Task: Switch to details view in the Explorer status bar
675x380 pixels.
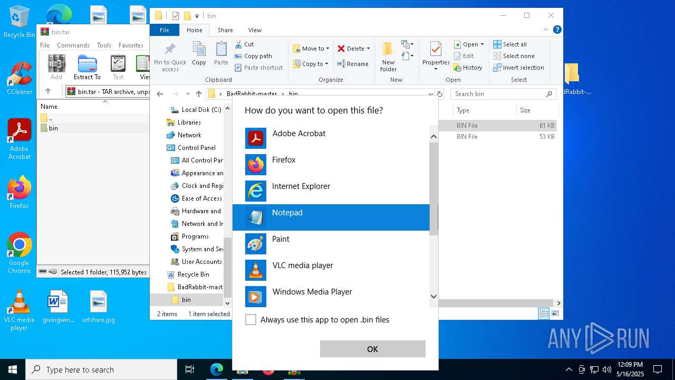Action: click(x=544, y=314)
